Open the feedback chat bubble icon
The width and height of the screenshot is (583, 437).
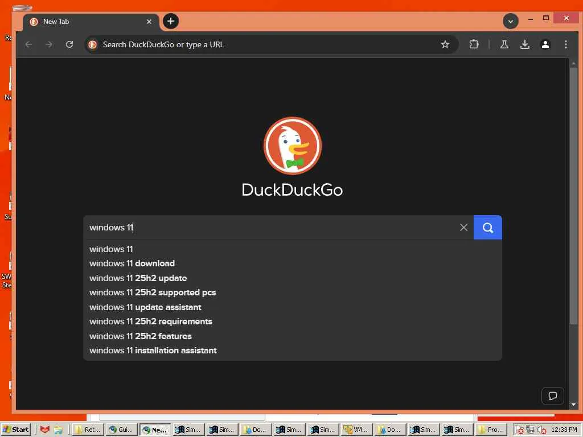tap(552, 396)
